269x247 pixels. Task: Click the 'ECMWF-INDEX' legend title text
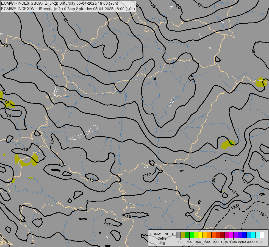tap(162, 234)
